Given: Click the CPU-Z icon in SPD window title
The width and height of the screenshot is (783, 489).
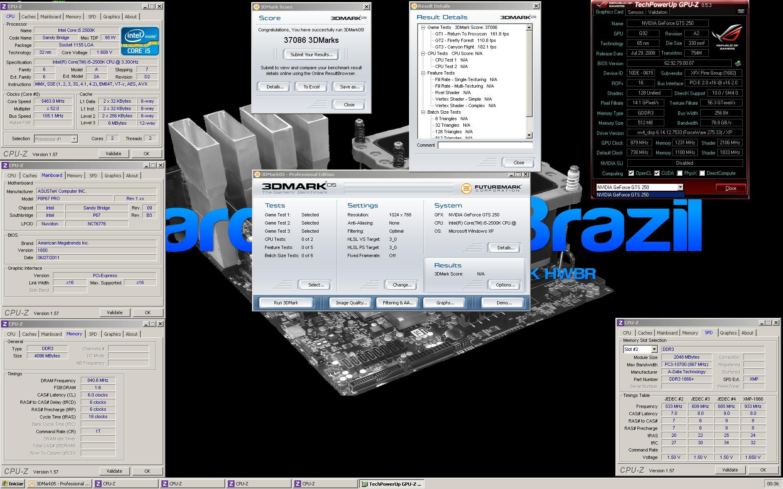Looking at the screenshot, I should (621, 323).
